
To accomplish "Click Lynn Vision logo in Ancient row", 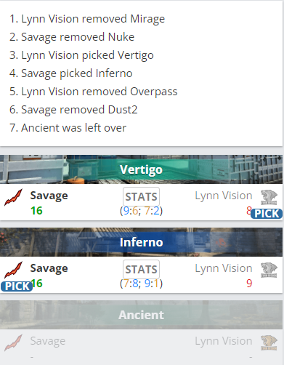I will [x=269, y=342].
